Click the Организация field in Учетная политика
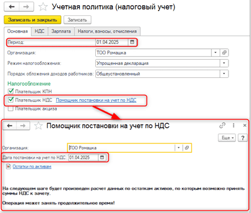This screenshot has width=251, height=213. (153, 53)
